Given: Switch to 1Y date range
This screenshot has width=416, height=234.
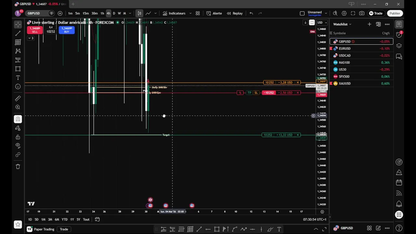Looking at the screenshot, I should pyautogui.click(x=72, y=219).
